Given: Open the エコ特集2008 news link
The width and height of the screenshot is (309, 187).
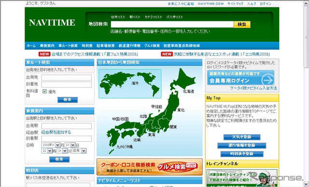Looking at the screenshot, I should click(222, 54).
